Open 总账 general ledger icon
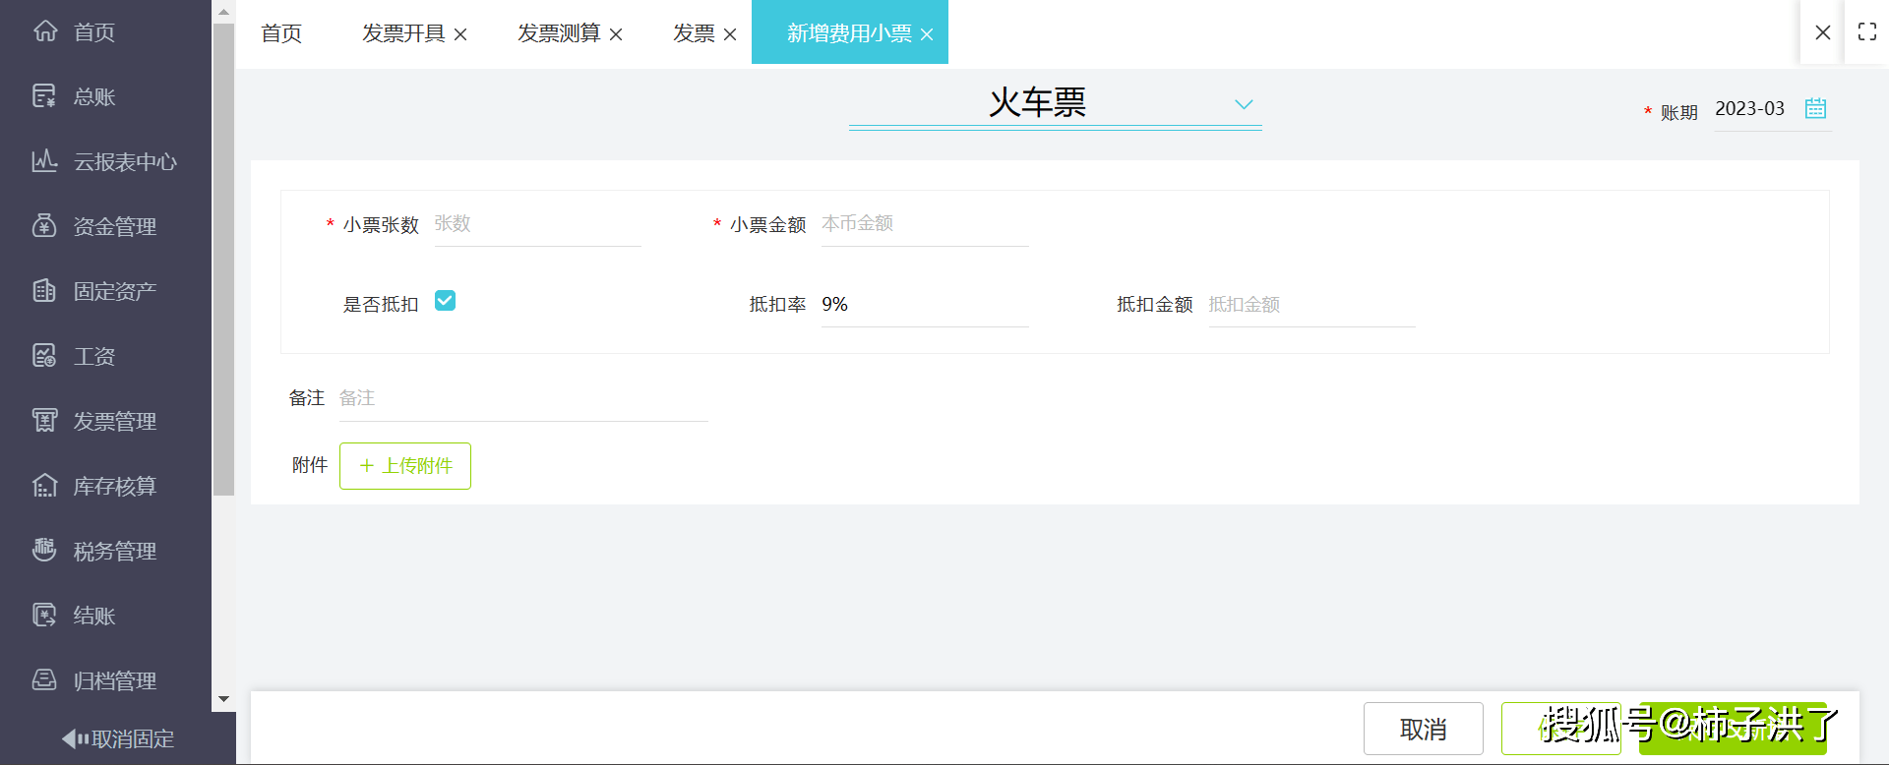 (x=44, y=96)
